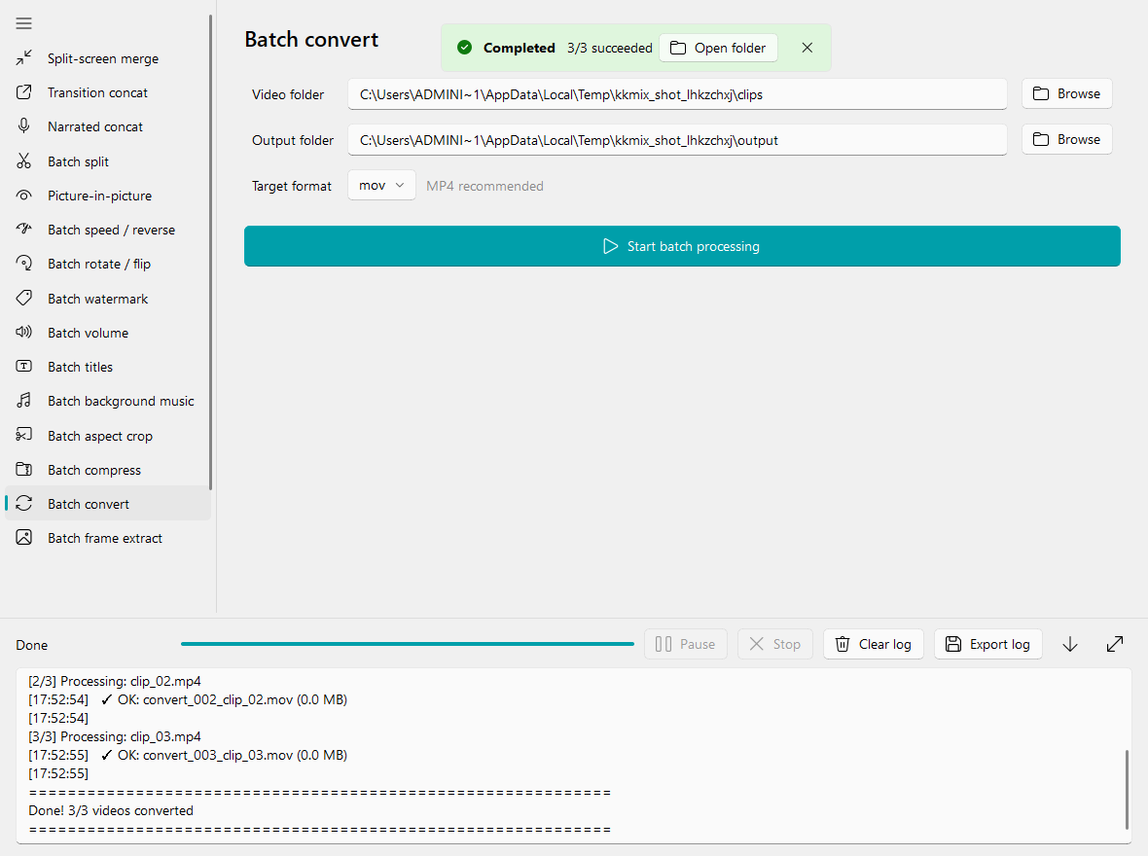The image size is (1148, 856).
Task: Open the Target format mov dropdown
Action: coord(381,185)
